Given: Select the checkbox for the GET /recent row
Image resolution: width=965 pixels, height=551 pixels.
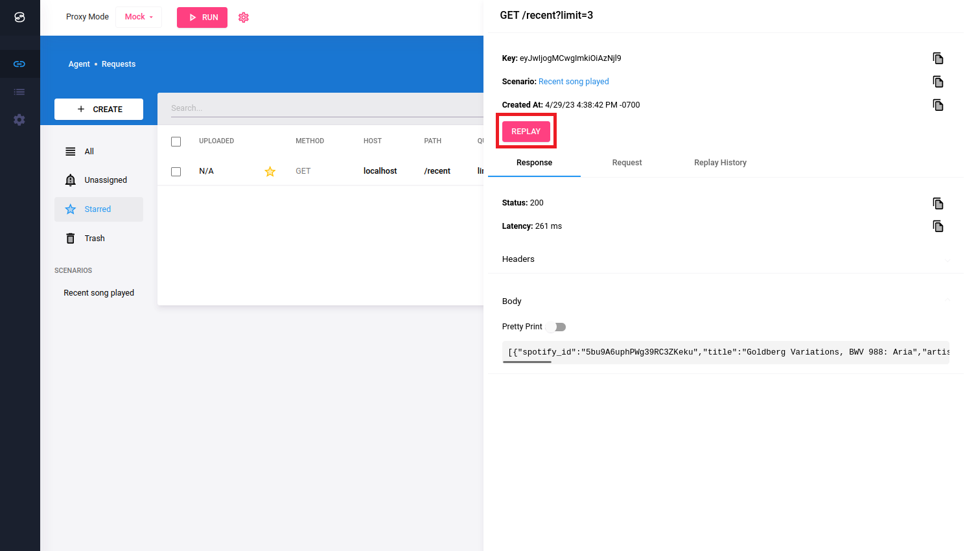Looking at the screenshot, I should coord(176,172).
